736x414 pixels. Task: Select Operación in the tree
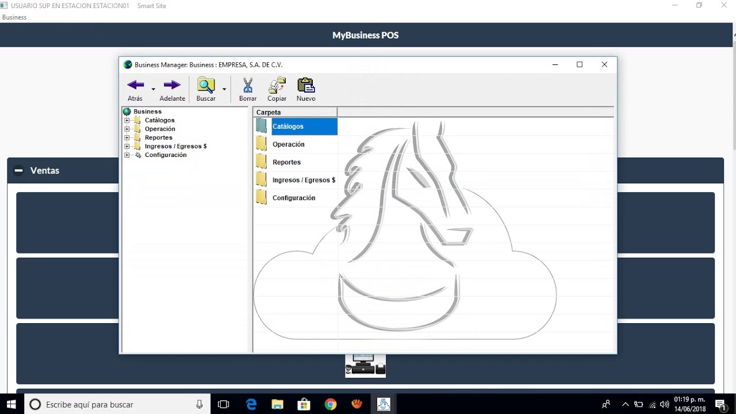pyautogui.click(x=160, y=129)
